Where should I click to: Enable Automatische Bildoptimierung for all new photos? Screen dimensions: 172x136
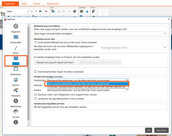point(36,42)
